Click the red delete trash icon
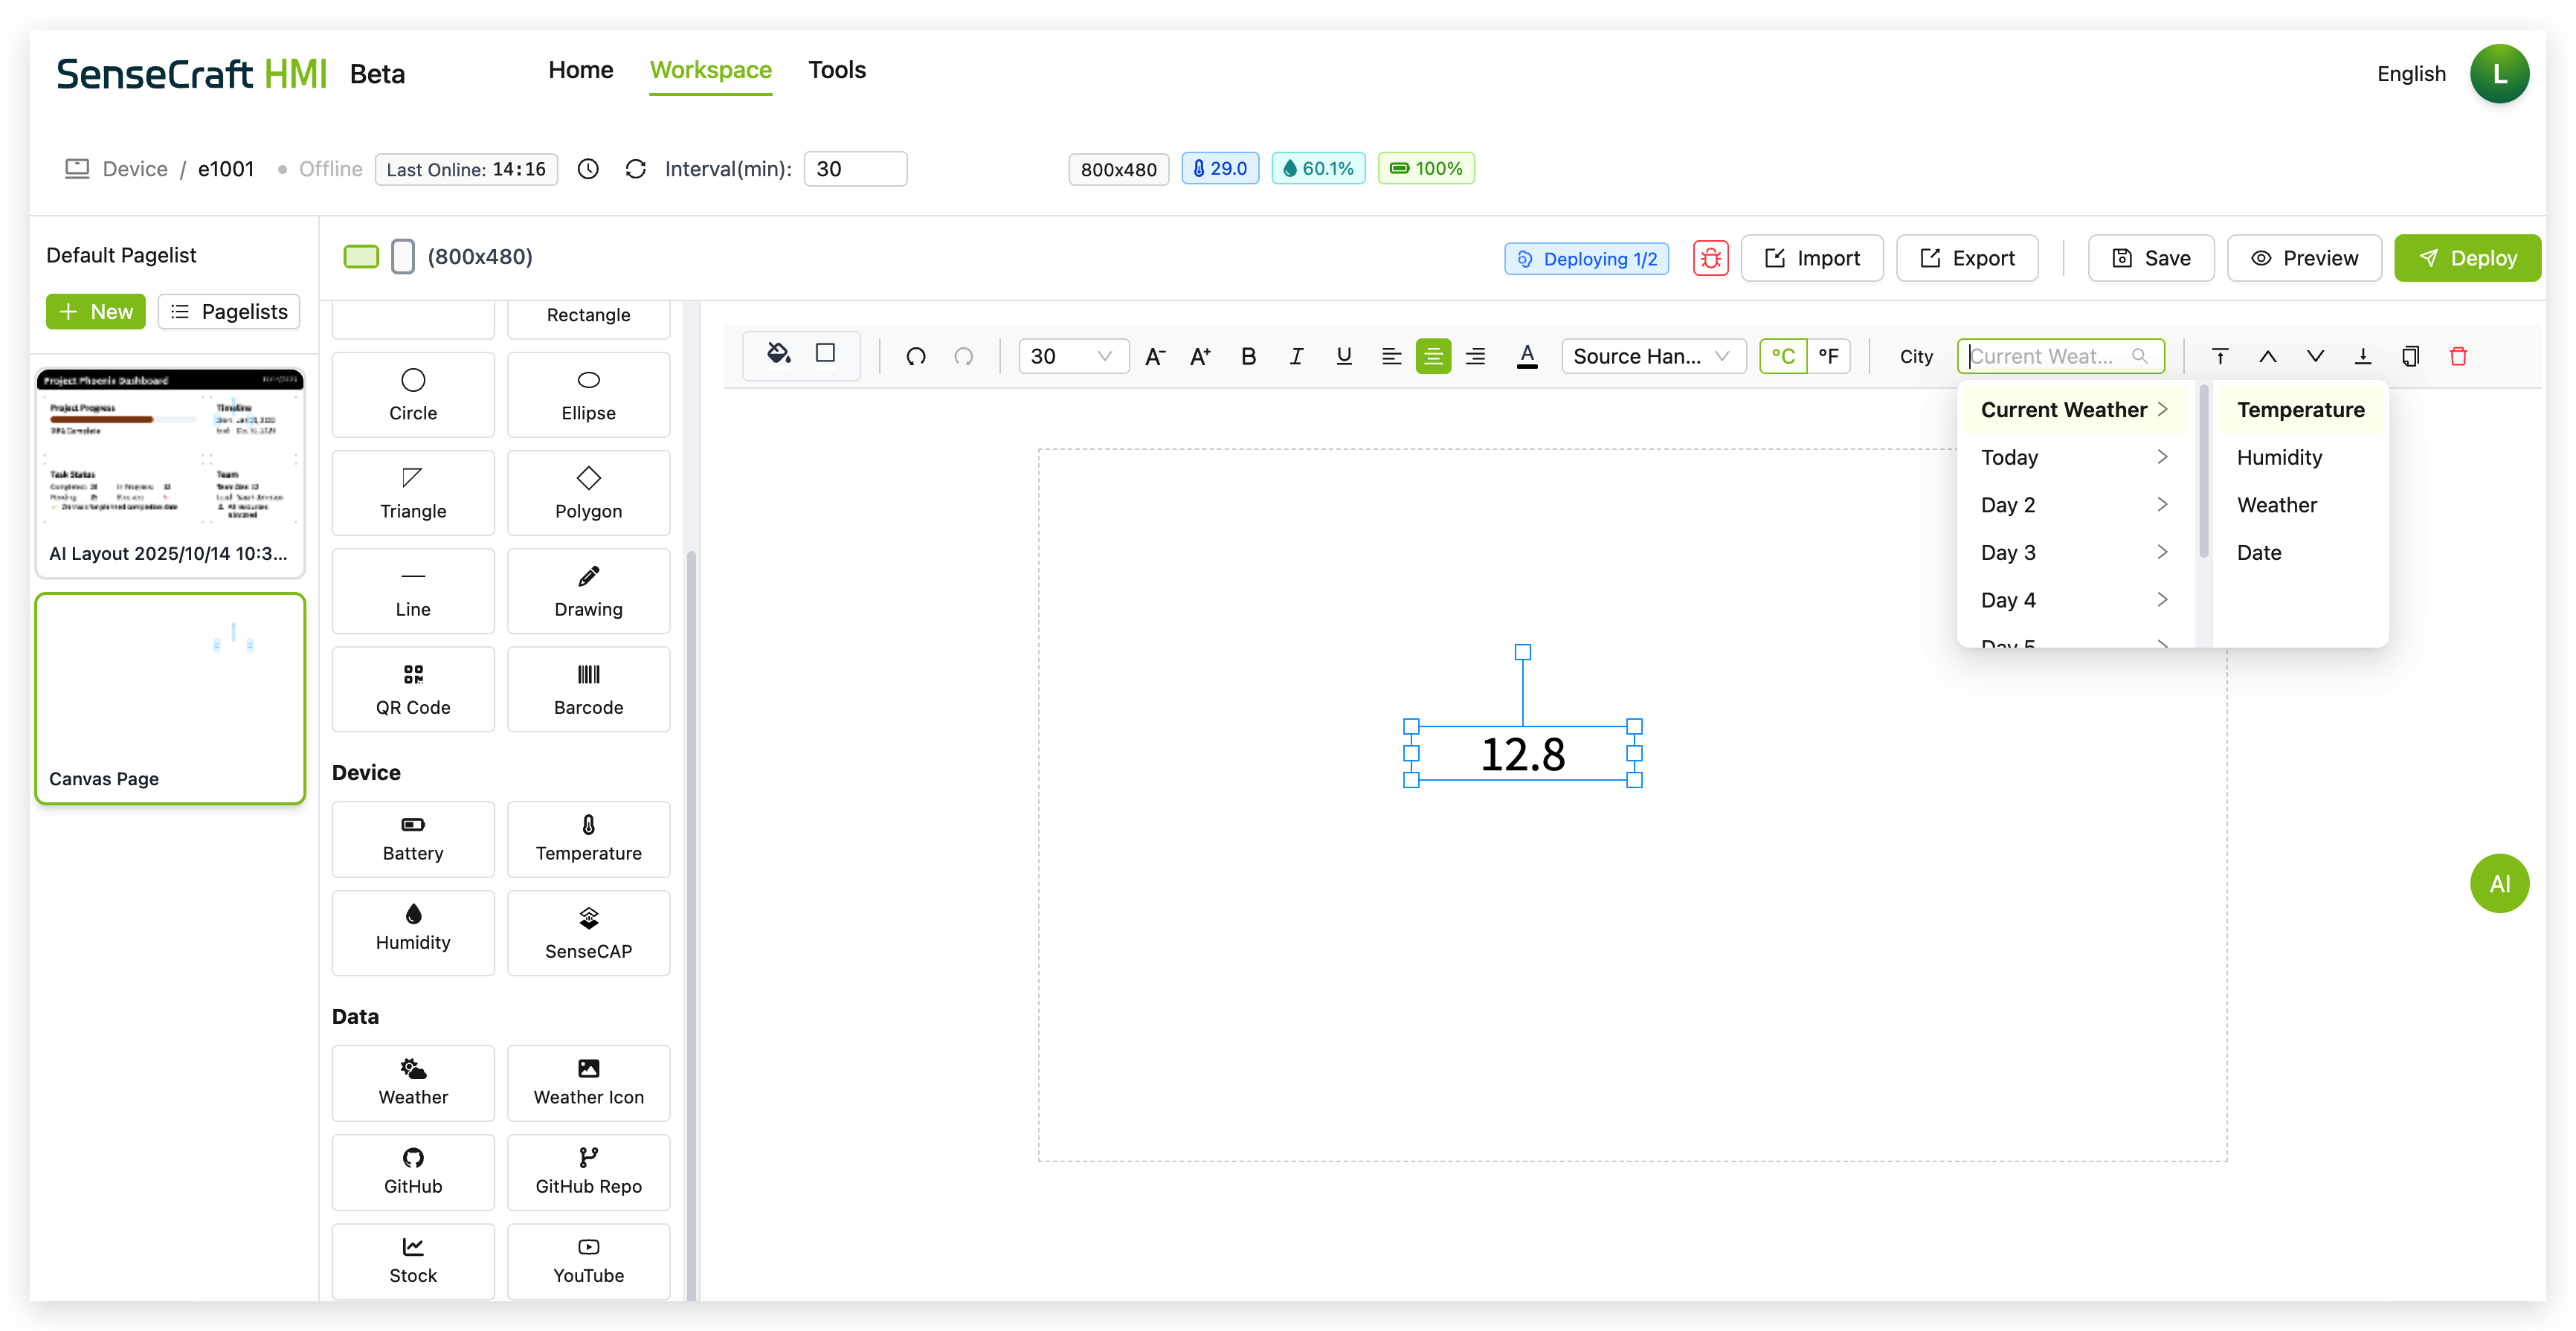The height and width of the screenshot is (1331, 2576). coord(2458,356)
